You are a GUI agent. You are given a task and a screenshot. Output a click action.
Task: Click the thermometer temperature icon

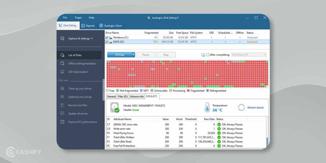[x=207, y=107]
